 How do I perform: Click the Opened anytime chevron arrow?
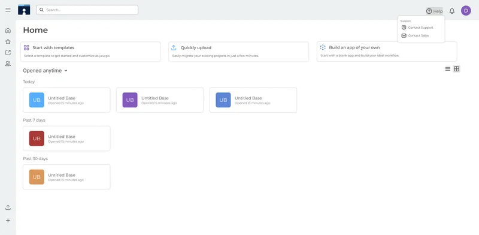coord(66,71)
